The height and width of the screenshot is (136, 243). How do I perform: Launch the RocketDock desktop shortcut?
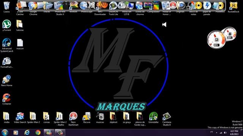click(x=234, y=7)
